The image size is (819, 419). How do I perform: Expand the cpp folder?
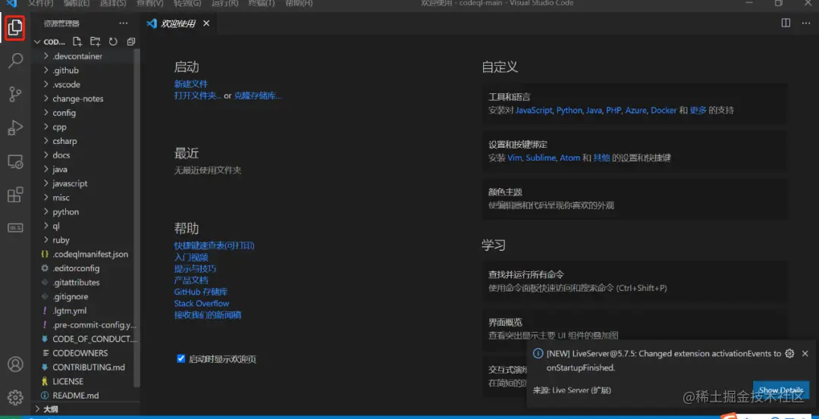85,127
